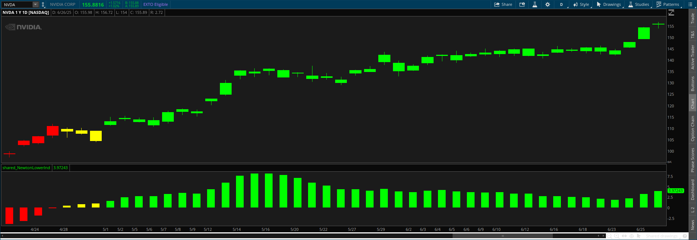Open the T&S side tab
The height and width of the screenshot is (240, 697).
point(692,35)
